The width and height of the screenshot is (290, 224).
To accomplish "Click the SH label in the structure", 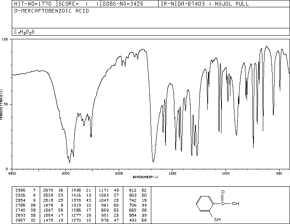I will tap(217, 220).
